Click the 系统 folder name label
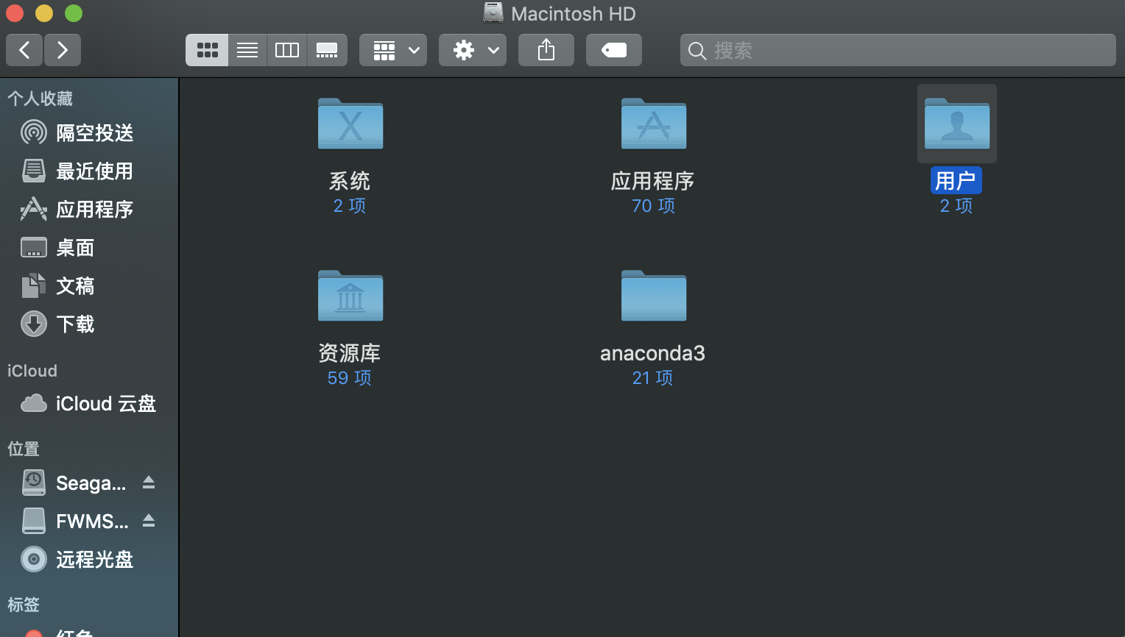 (x=350, y=181)
